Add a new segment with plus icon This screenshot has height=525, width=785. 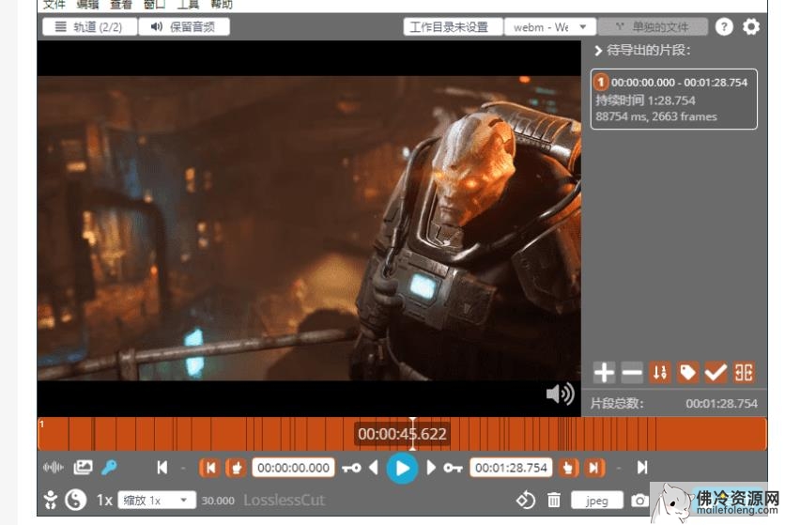(604, 373)
